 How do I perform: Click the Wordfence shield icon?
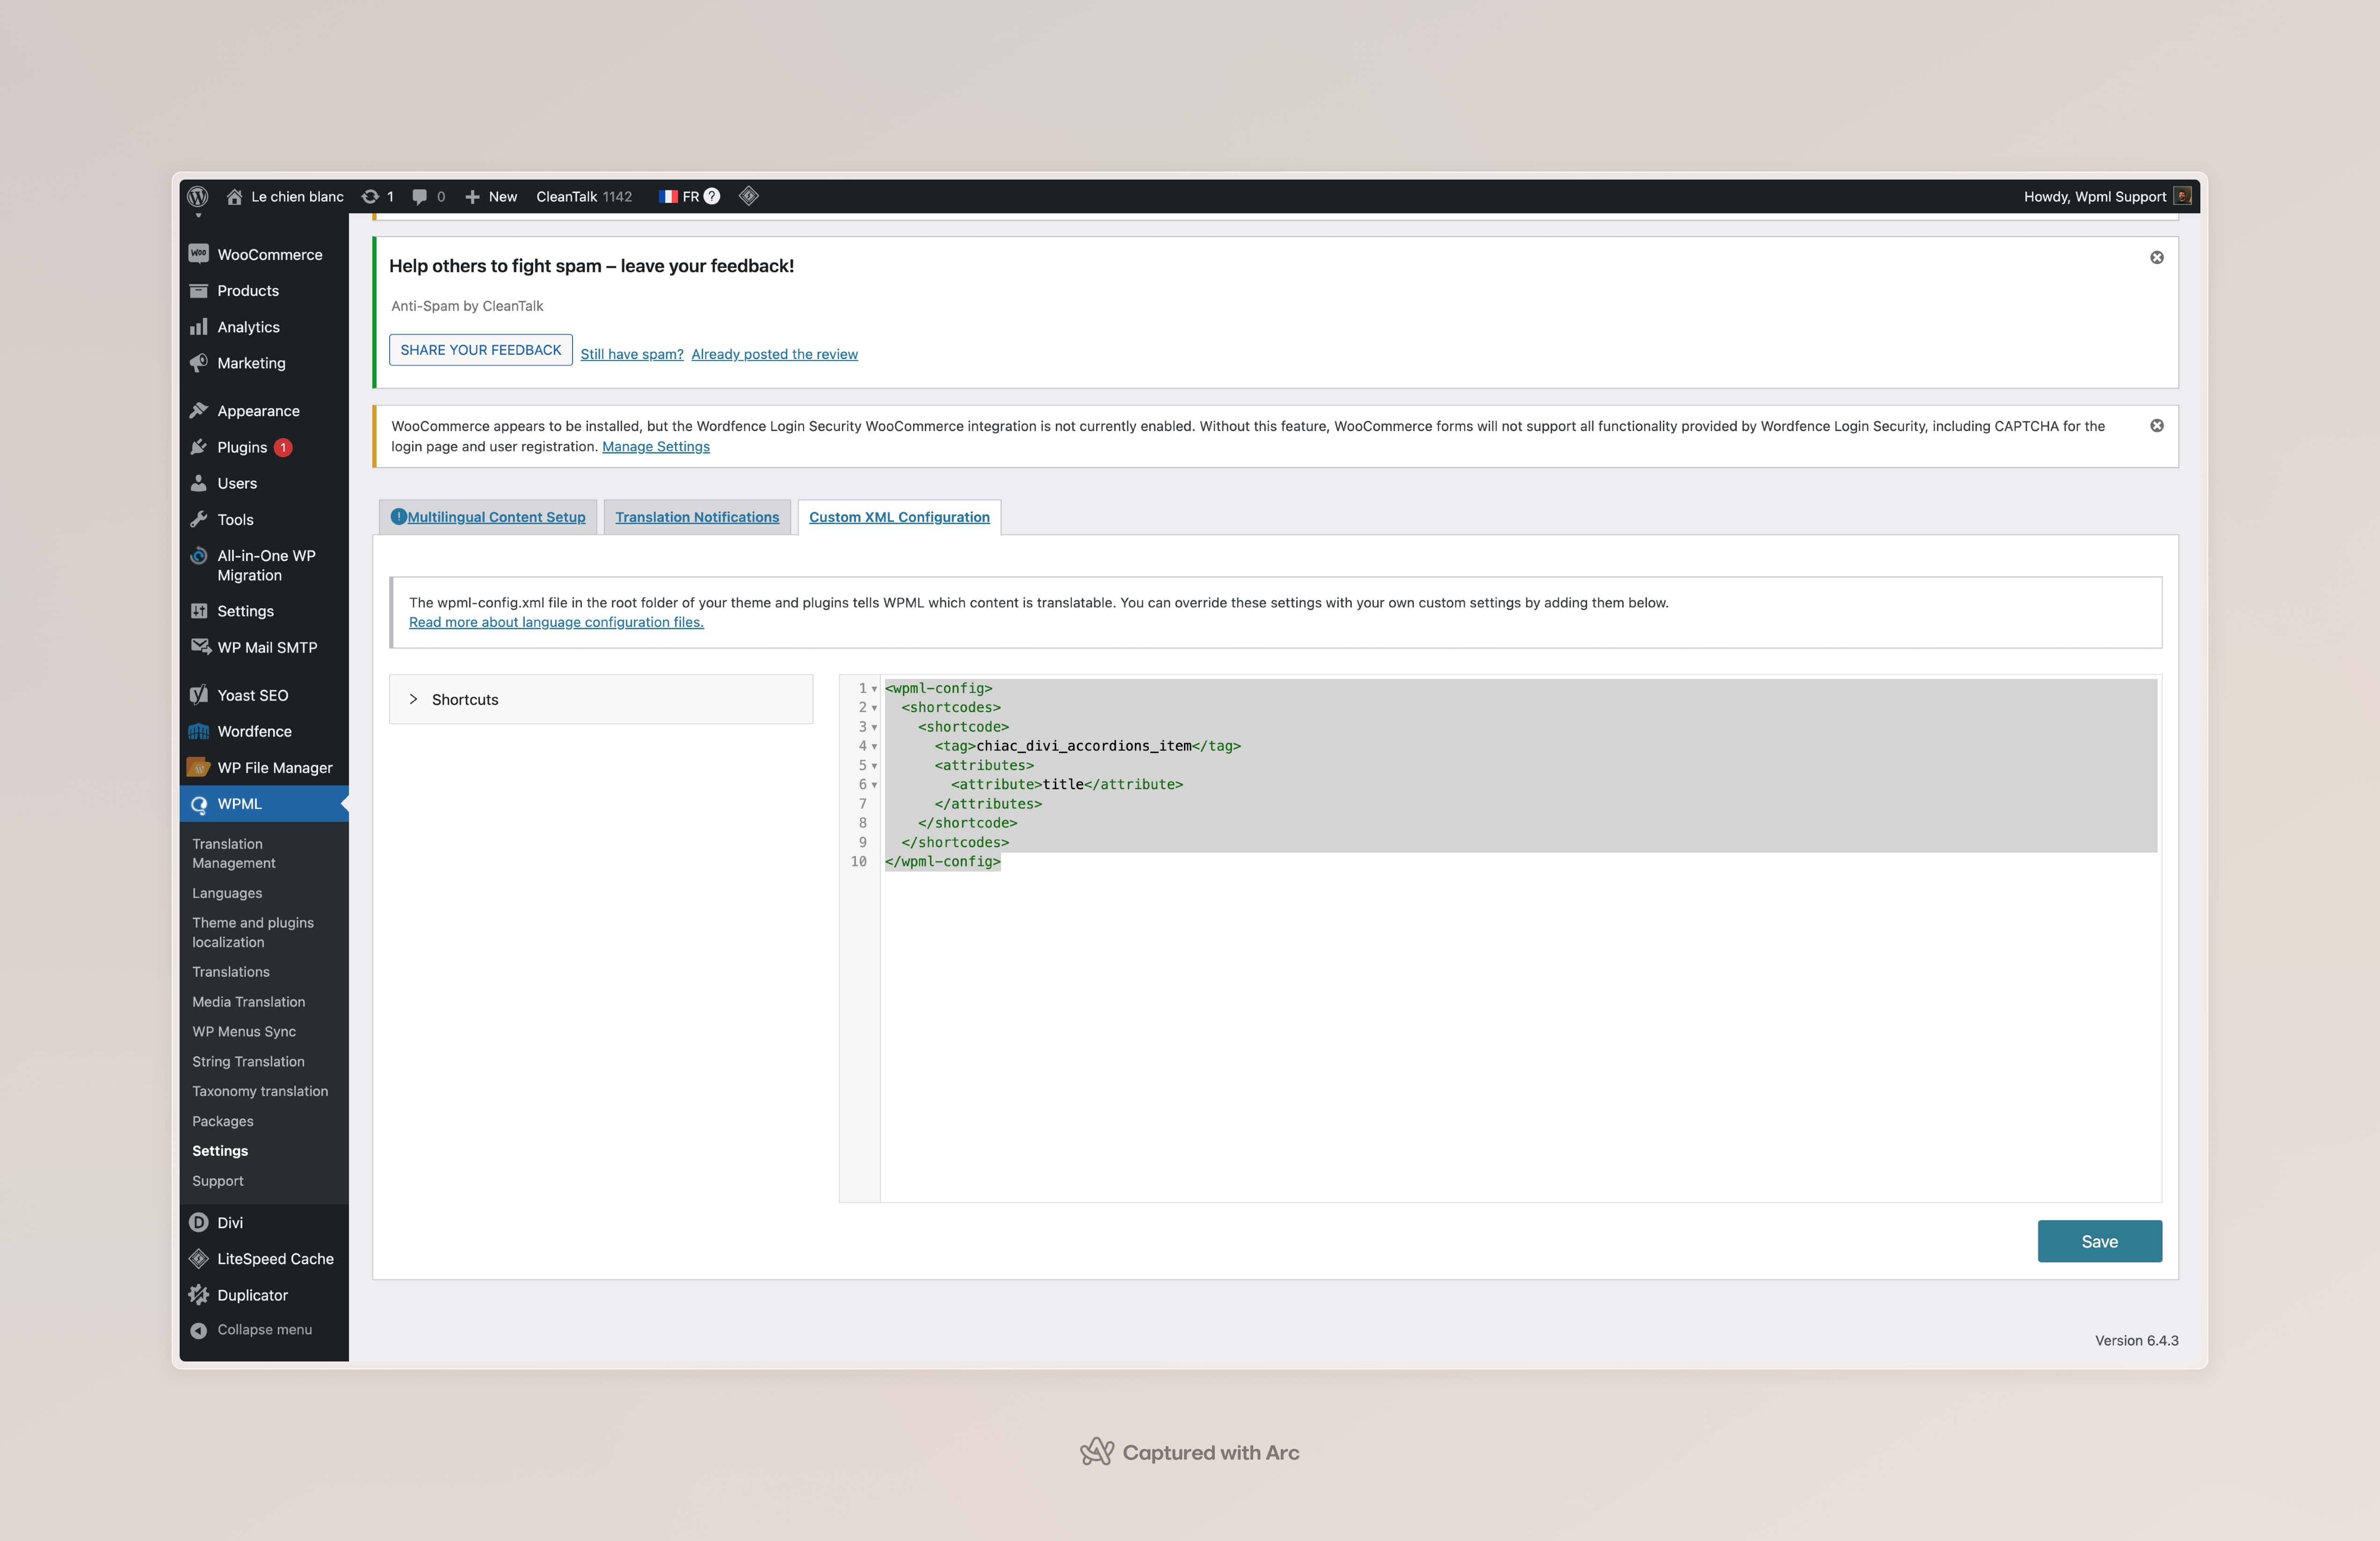click(199, 732)
